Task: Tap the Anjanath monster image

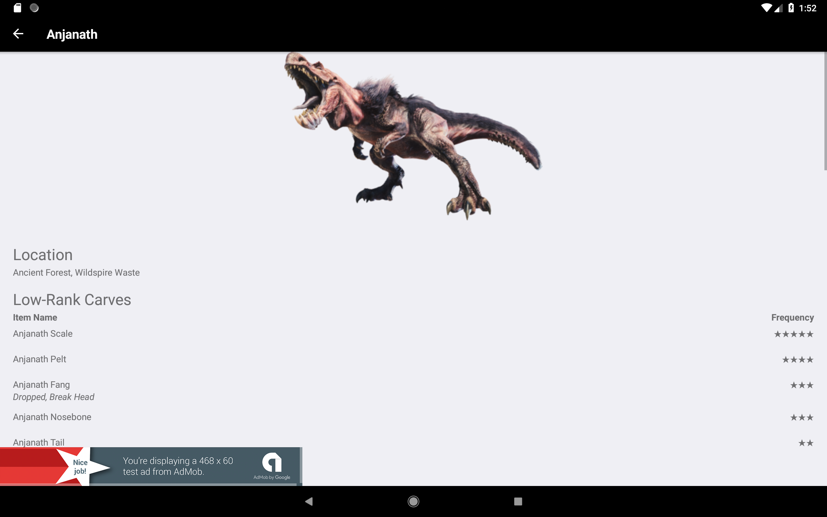Action: coord(413,136)
